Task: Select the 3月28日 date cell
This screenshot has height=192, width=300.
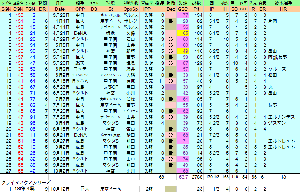Action: (59, 15)
